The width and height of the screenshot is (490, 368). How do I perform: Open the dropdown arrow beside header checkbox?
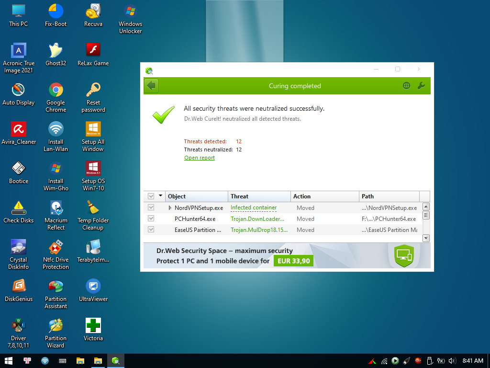[161, 195]
